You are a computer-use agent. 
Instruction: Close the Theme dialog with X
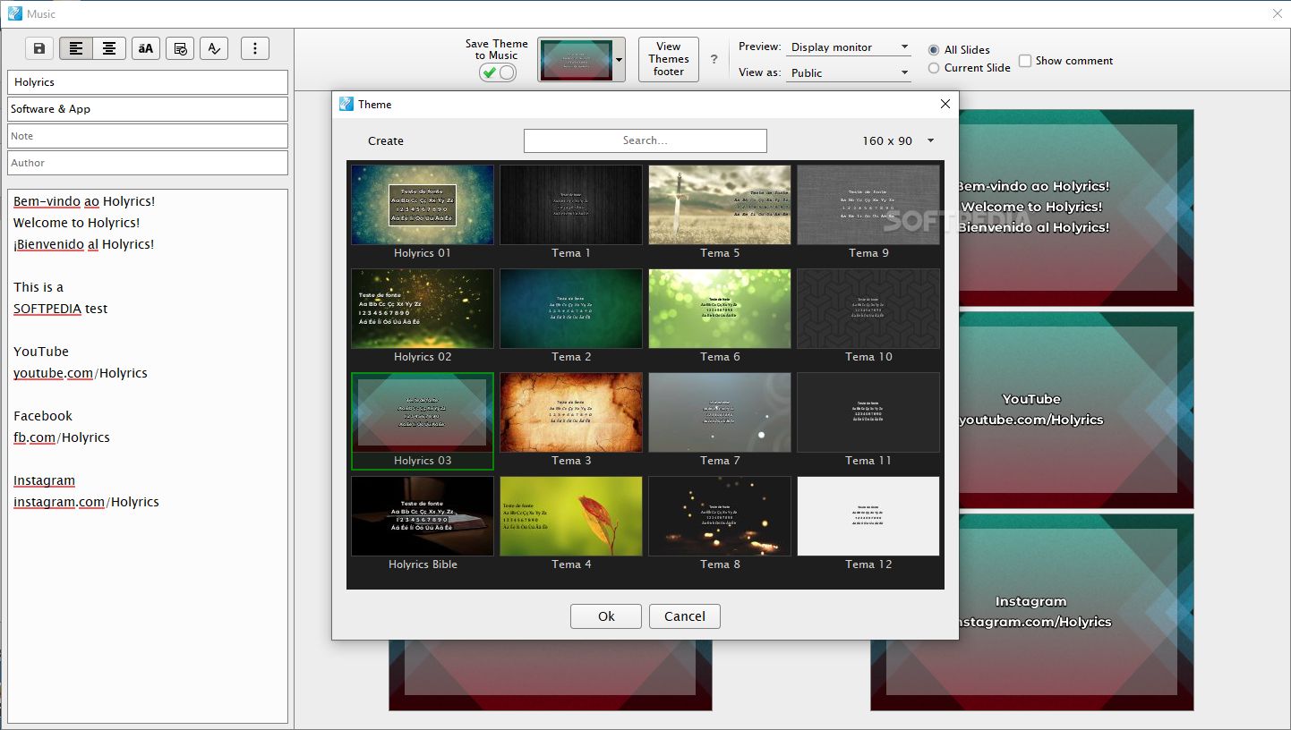coord(945,104)
